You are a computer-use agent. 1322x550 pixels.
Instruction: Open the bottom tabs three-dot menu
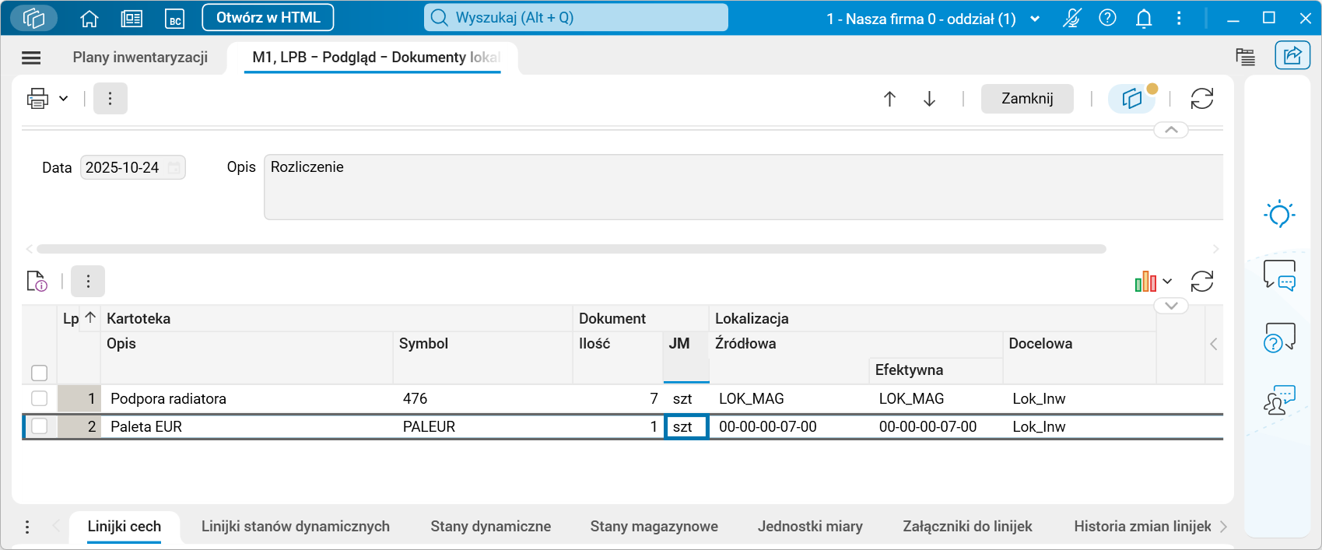(27, 527)
